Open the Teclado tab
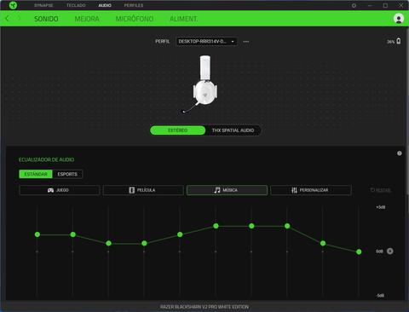This screenshot has height=312, width=409. pyautogui.click(x=76, y=5)
